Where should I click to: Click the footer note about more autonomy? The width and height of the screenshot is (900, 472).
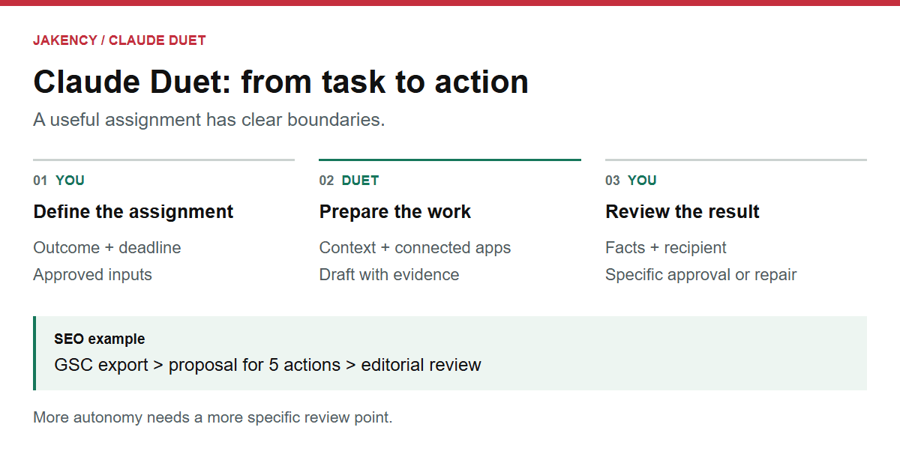click(x=213, y=418)
